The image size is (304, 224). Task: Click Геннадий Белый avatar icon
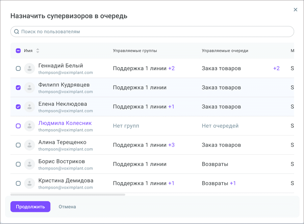(x=29, y=69)
